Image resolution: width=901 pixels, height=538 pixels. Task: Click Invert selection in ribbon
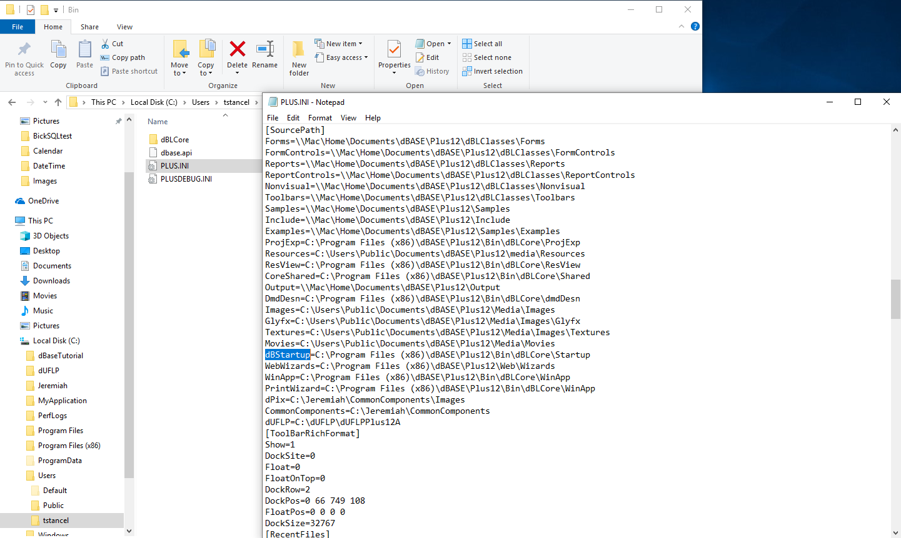coord(492,71)
